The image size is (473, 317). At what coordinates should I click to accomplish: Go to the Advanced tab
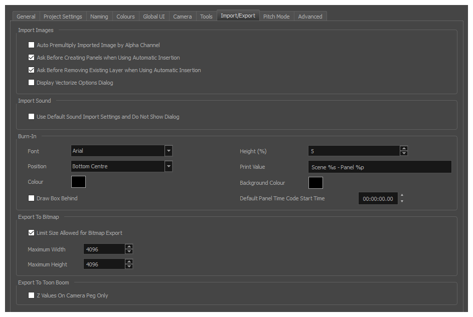(x=310, y=17)
